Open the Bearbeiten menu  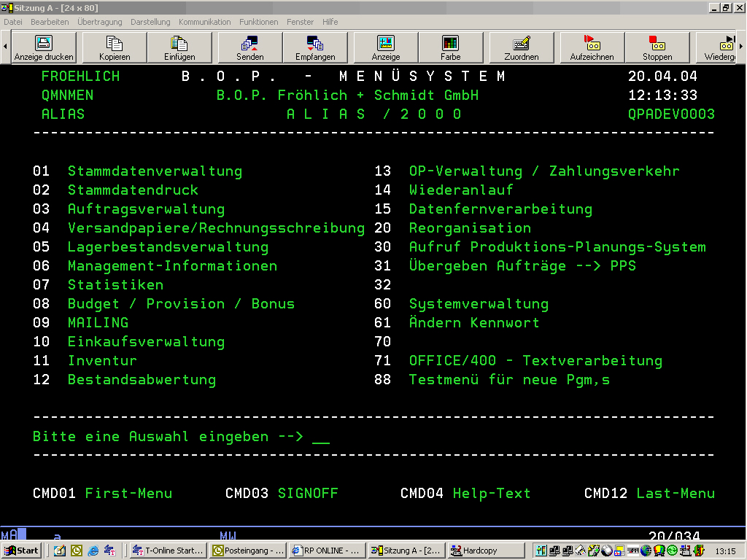pos(50,22)
